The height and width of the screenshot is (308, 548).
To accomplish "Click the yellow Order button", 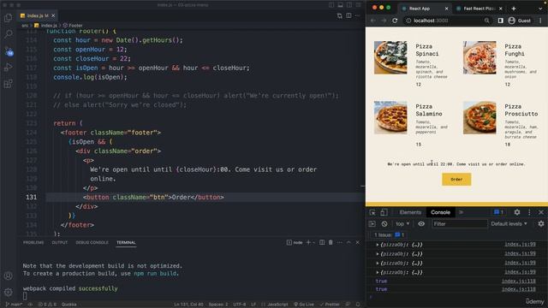I will (x=456, y=179).
